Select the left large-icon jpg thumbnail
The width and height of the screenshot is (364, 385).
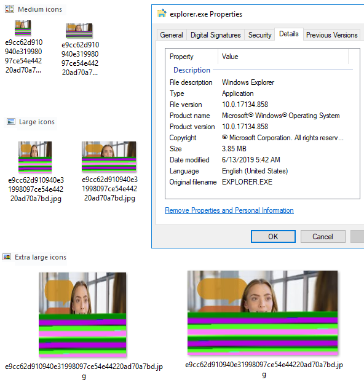[x=35, y=157]
